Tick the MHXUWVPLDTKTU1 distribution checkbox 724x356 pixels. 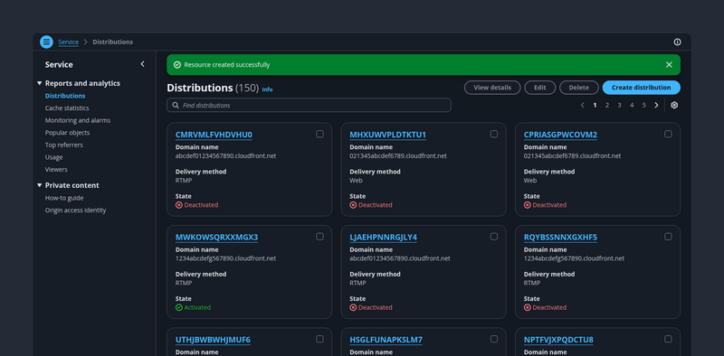[x=494, y=135]
